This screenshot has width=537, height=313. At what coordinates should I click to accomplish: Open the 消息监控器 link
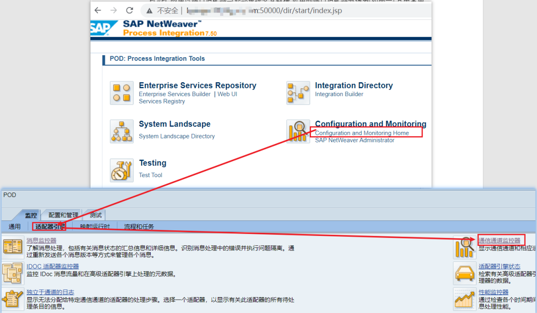click(41, 241)
